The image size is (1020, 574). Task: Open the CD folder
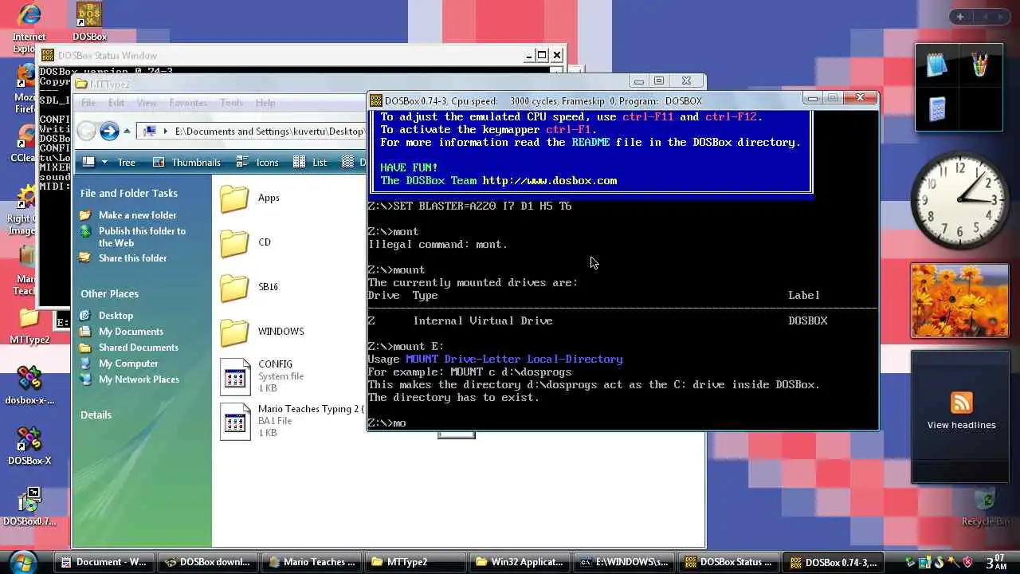point(246,242)
